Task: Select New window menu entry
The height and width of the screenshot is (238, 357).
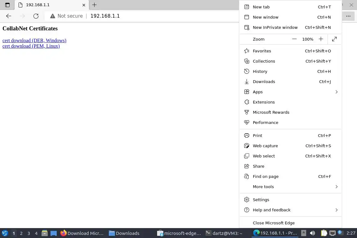Action: tap(290, 17)
